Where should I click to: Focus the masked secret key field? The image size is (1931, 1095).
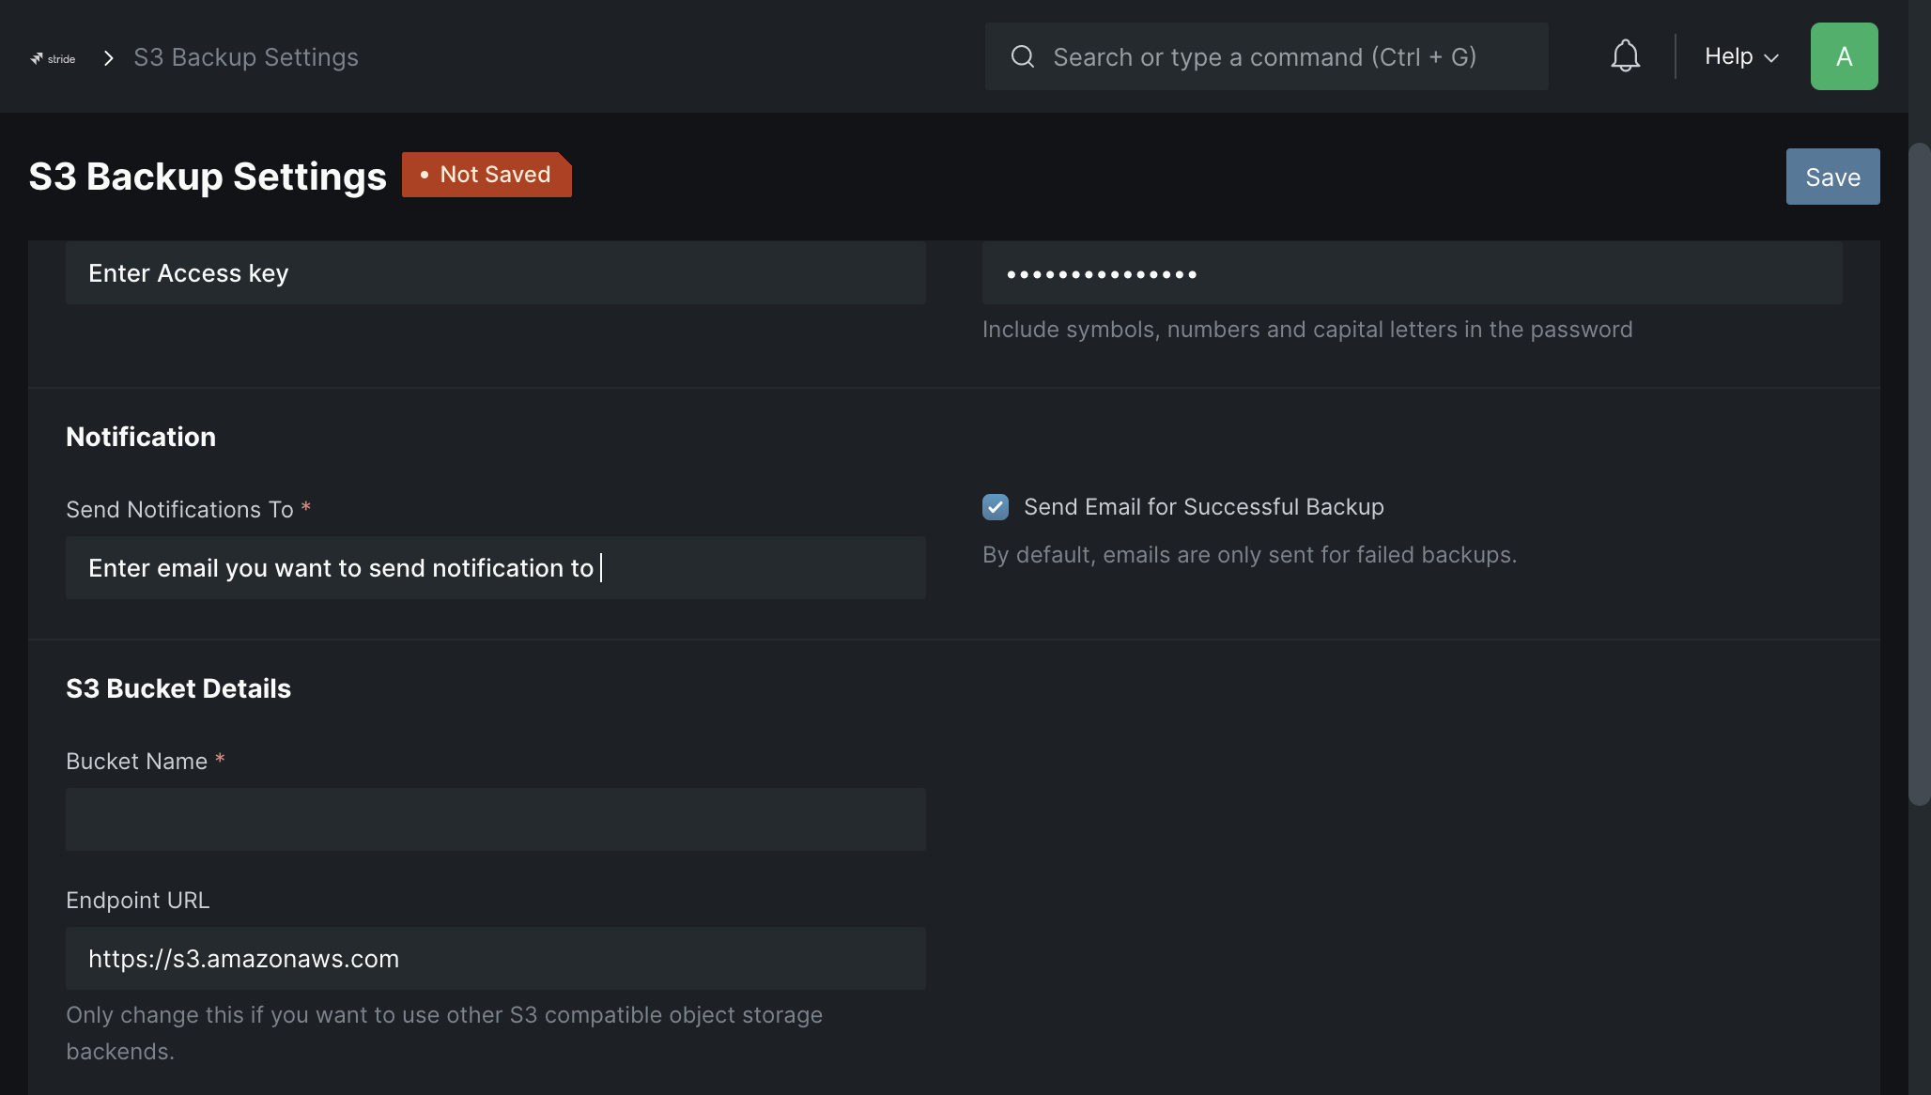(1412, 273)
